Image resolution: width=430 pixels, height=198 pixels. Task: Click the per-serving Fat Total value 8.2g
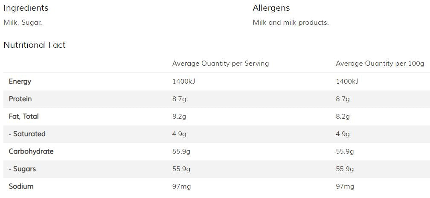[x=179, y=116]
